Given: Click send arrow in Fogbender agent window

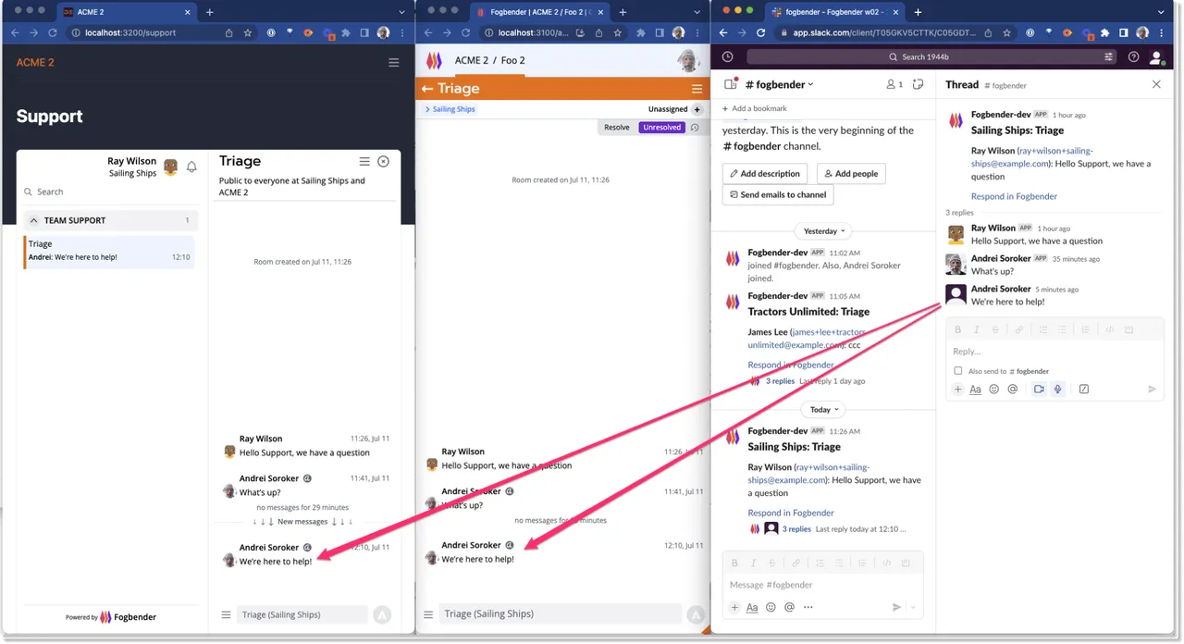Looking at the screenshot, I should [695, 614].
